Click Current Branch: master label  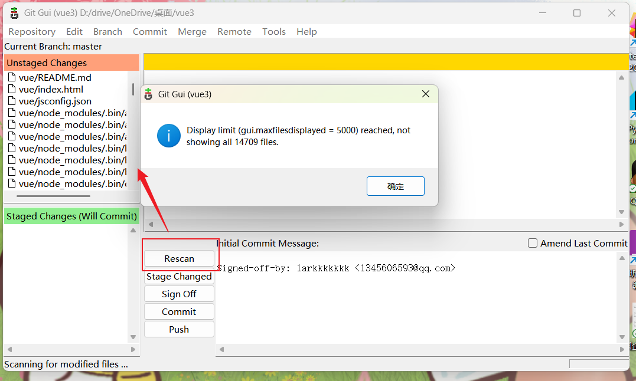53,47
